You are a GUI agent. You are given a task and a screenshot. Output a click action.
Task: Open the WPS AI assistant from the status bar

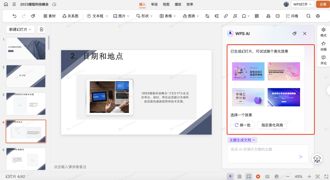point(230,176)
